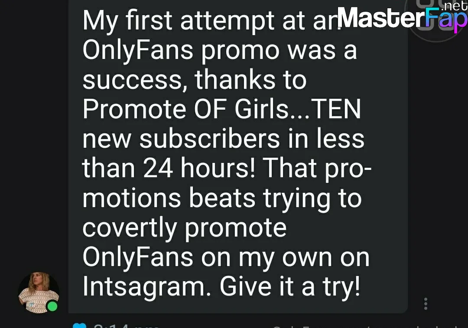Click "Promote OF Girls" text in message
This screenshot has height=328, width=468.
tap(185, 109)
